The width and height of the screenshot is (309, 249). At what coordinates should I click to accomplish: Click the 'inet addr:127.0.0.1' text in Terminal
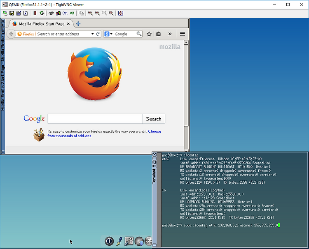(197, 194)
